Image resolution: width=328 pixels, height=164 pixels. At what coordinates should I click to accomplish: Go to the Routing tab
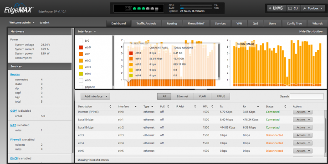point(172,24)
